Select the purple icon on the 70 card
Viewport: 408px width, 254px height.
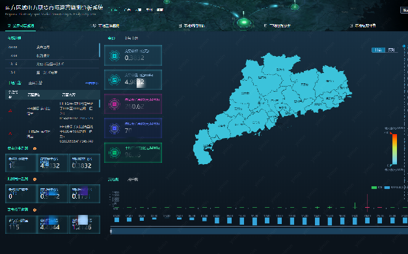tap(115, 128)
